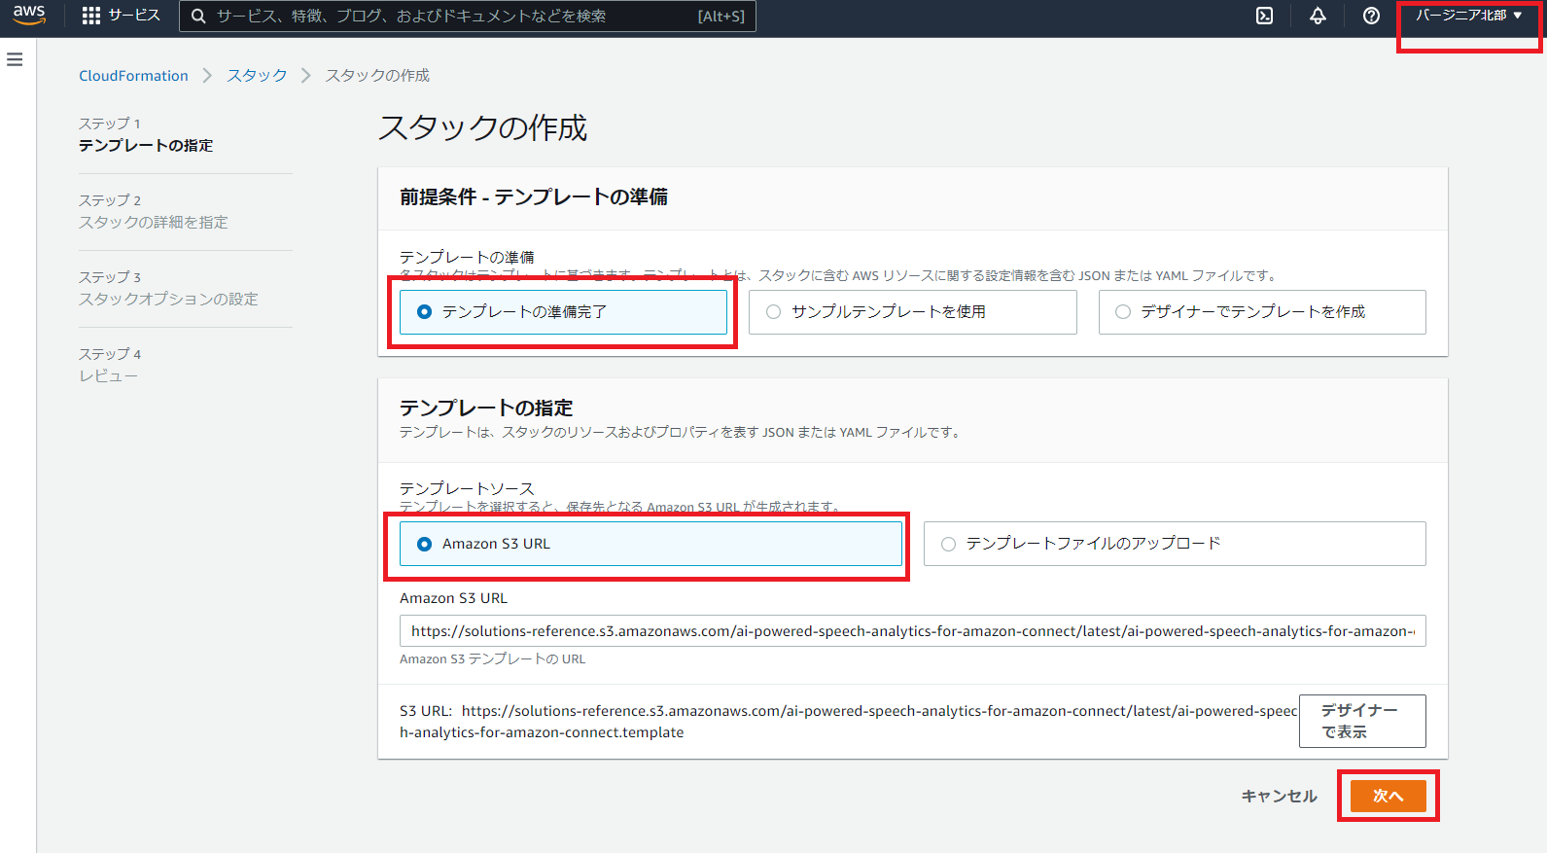Select サンプルテンプレートを使用 radio option
Viewport: 1547px width, 853px height.
pyautogui.click(x=912, y=312)
